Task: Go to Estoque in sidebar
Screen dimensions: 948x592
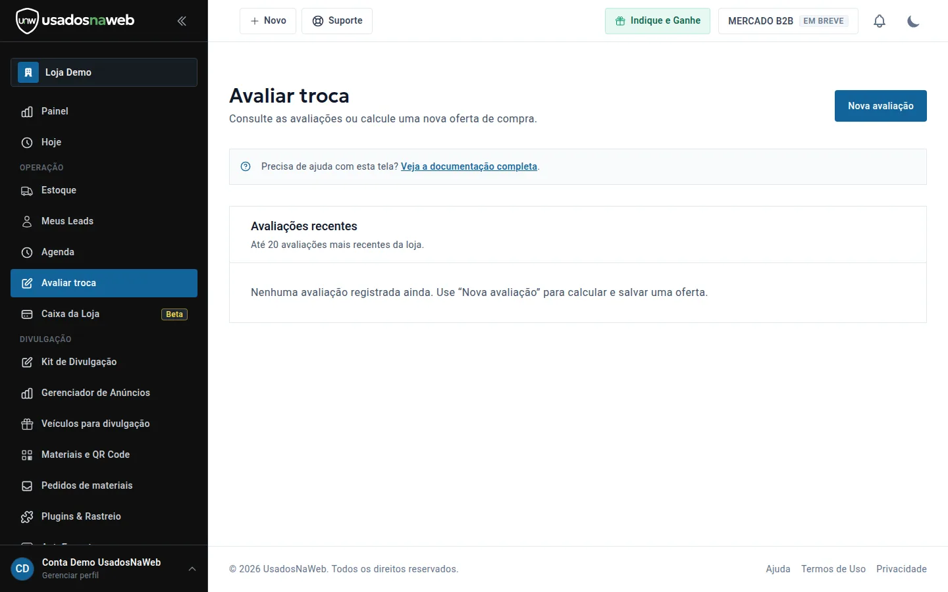Action: tap(104, 190)
